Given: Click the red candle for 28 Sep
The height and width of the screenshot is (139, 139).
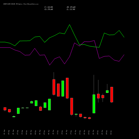Looking at the screenshot, I should coord(103,96).
